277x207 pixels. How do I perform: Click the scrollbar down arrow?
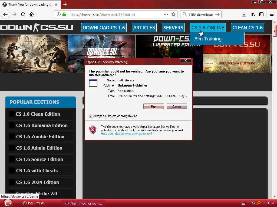pos(275,197)
